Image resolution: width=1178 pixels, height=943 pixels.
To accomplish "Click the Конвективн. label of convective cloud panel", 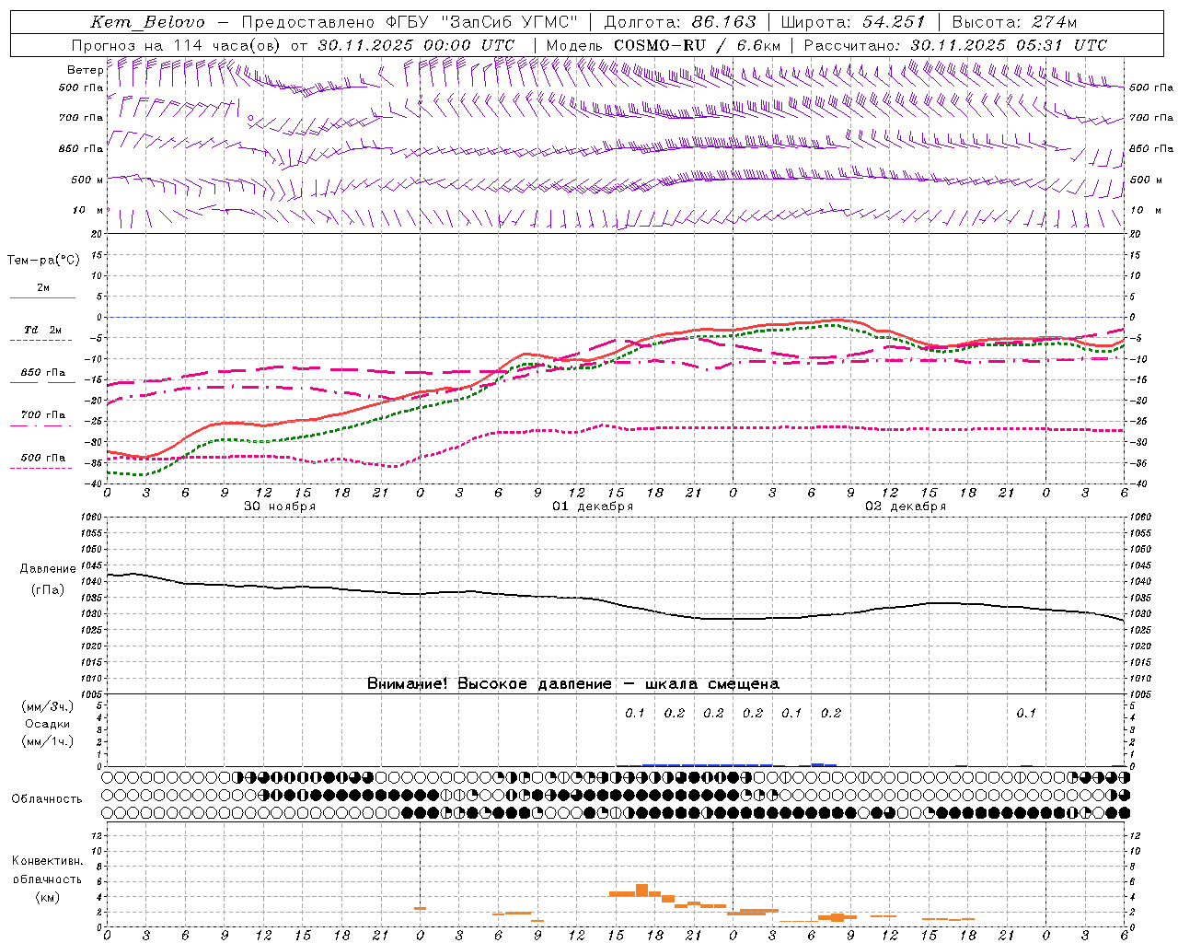I will coord(47,861).
